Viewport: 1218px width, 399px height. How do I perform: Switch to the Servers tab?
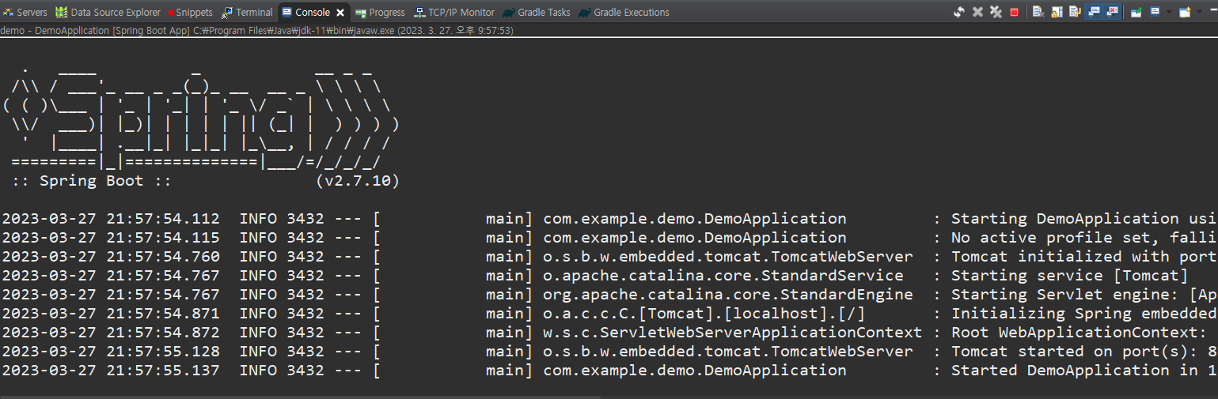click(25, 12)
